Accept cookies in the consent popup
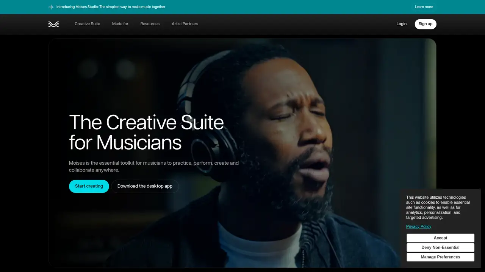Viewport: 485px width, 272px height. [x=440, y=238]
